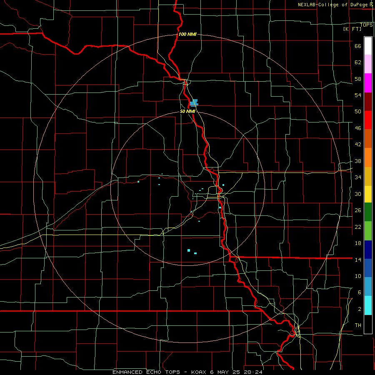Click the medium blue legend swatch between 14 and 10

(x=368, y=268)
